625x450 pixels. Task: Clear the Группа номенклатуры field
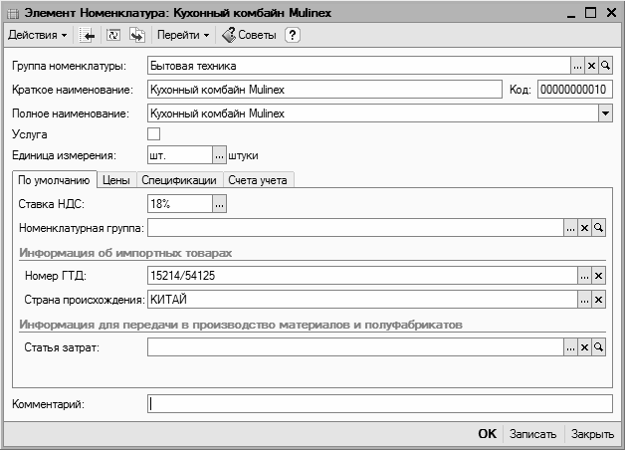pyautogui.click(x=591, y=66)
